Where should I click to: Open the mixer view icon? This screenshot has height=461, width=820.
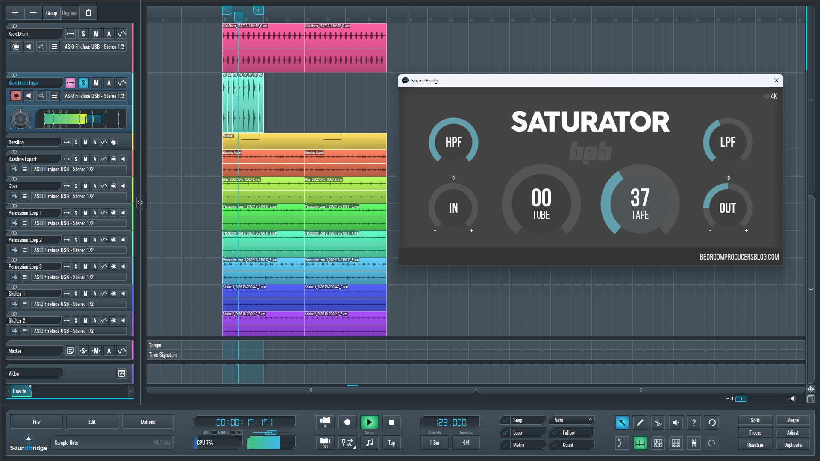click(676, 443)
